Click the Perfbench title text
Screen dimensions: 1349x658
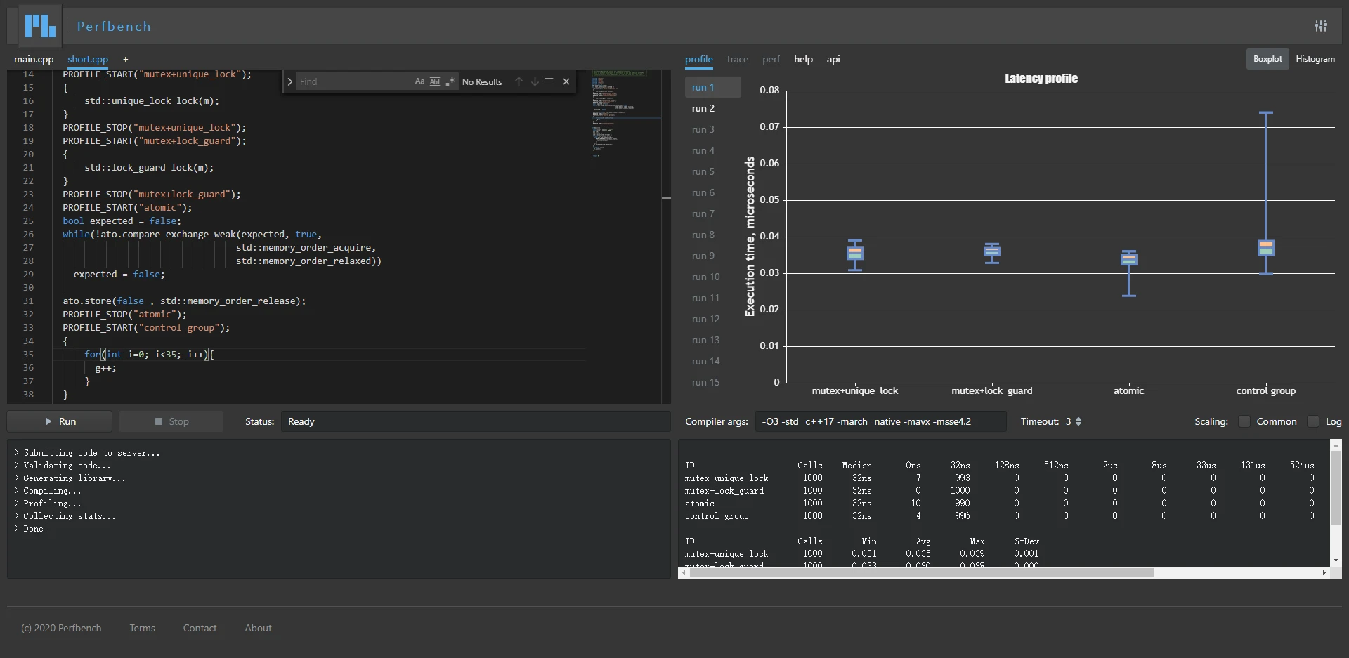coord(114,26)
